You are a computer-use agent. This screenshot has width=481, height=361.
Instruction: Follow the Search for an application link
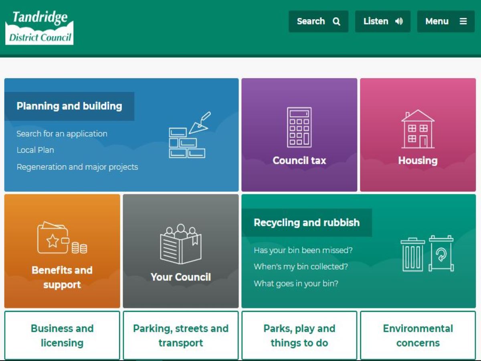[62, 134]
